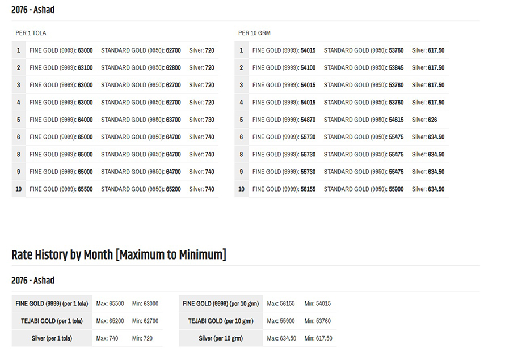This screenshot has height=357, width=505.
Task: Click 'Min: 617.50' silver per 10 grm
Action: point(318,338)
